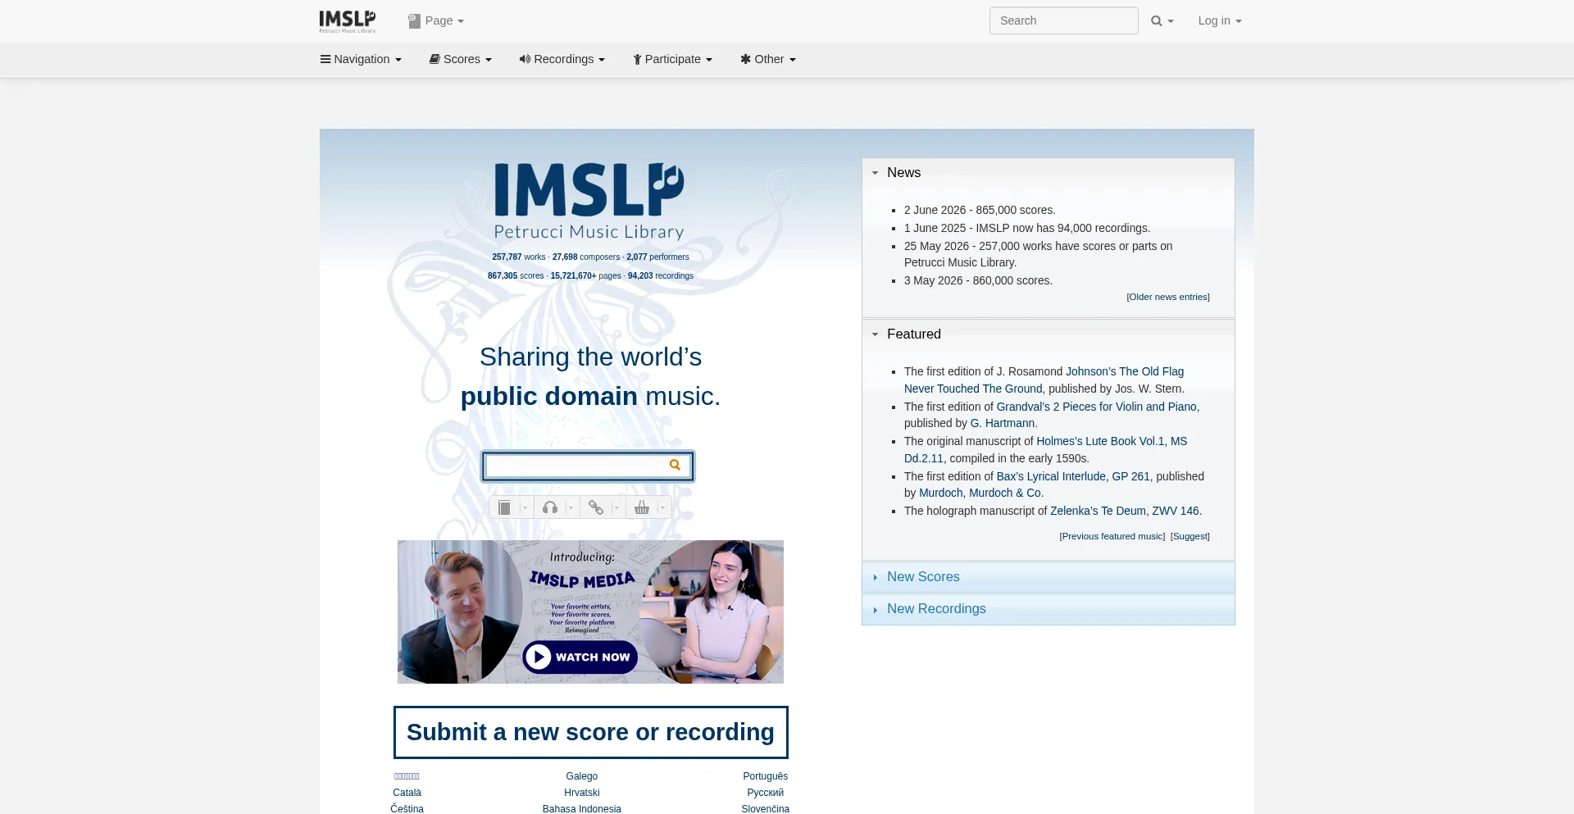
Task: Open the Murdoch, Murdoch & Co. link
Action: [x=980, y=493]
